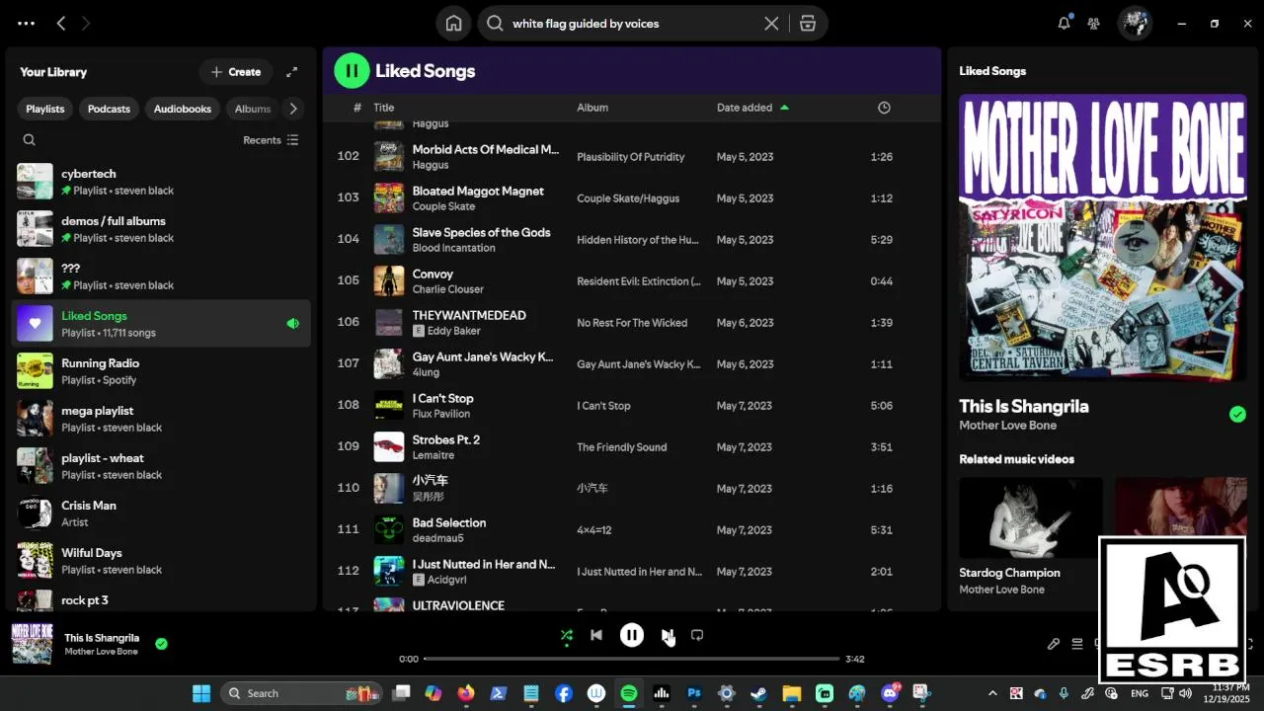Pause playback in the player bar

[x=632, y=635]
